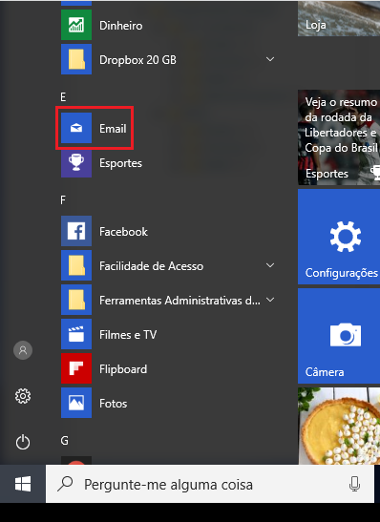Open the Filmes e TV clapperboard icon
The image size is (380, 522).
click(76, 334)
